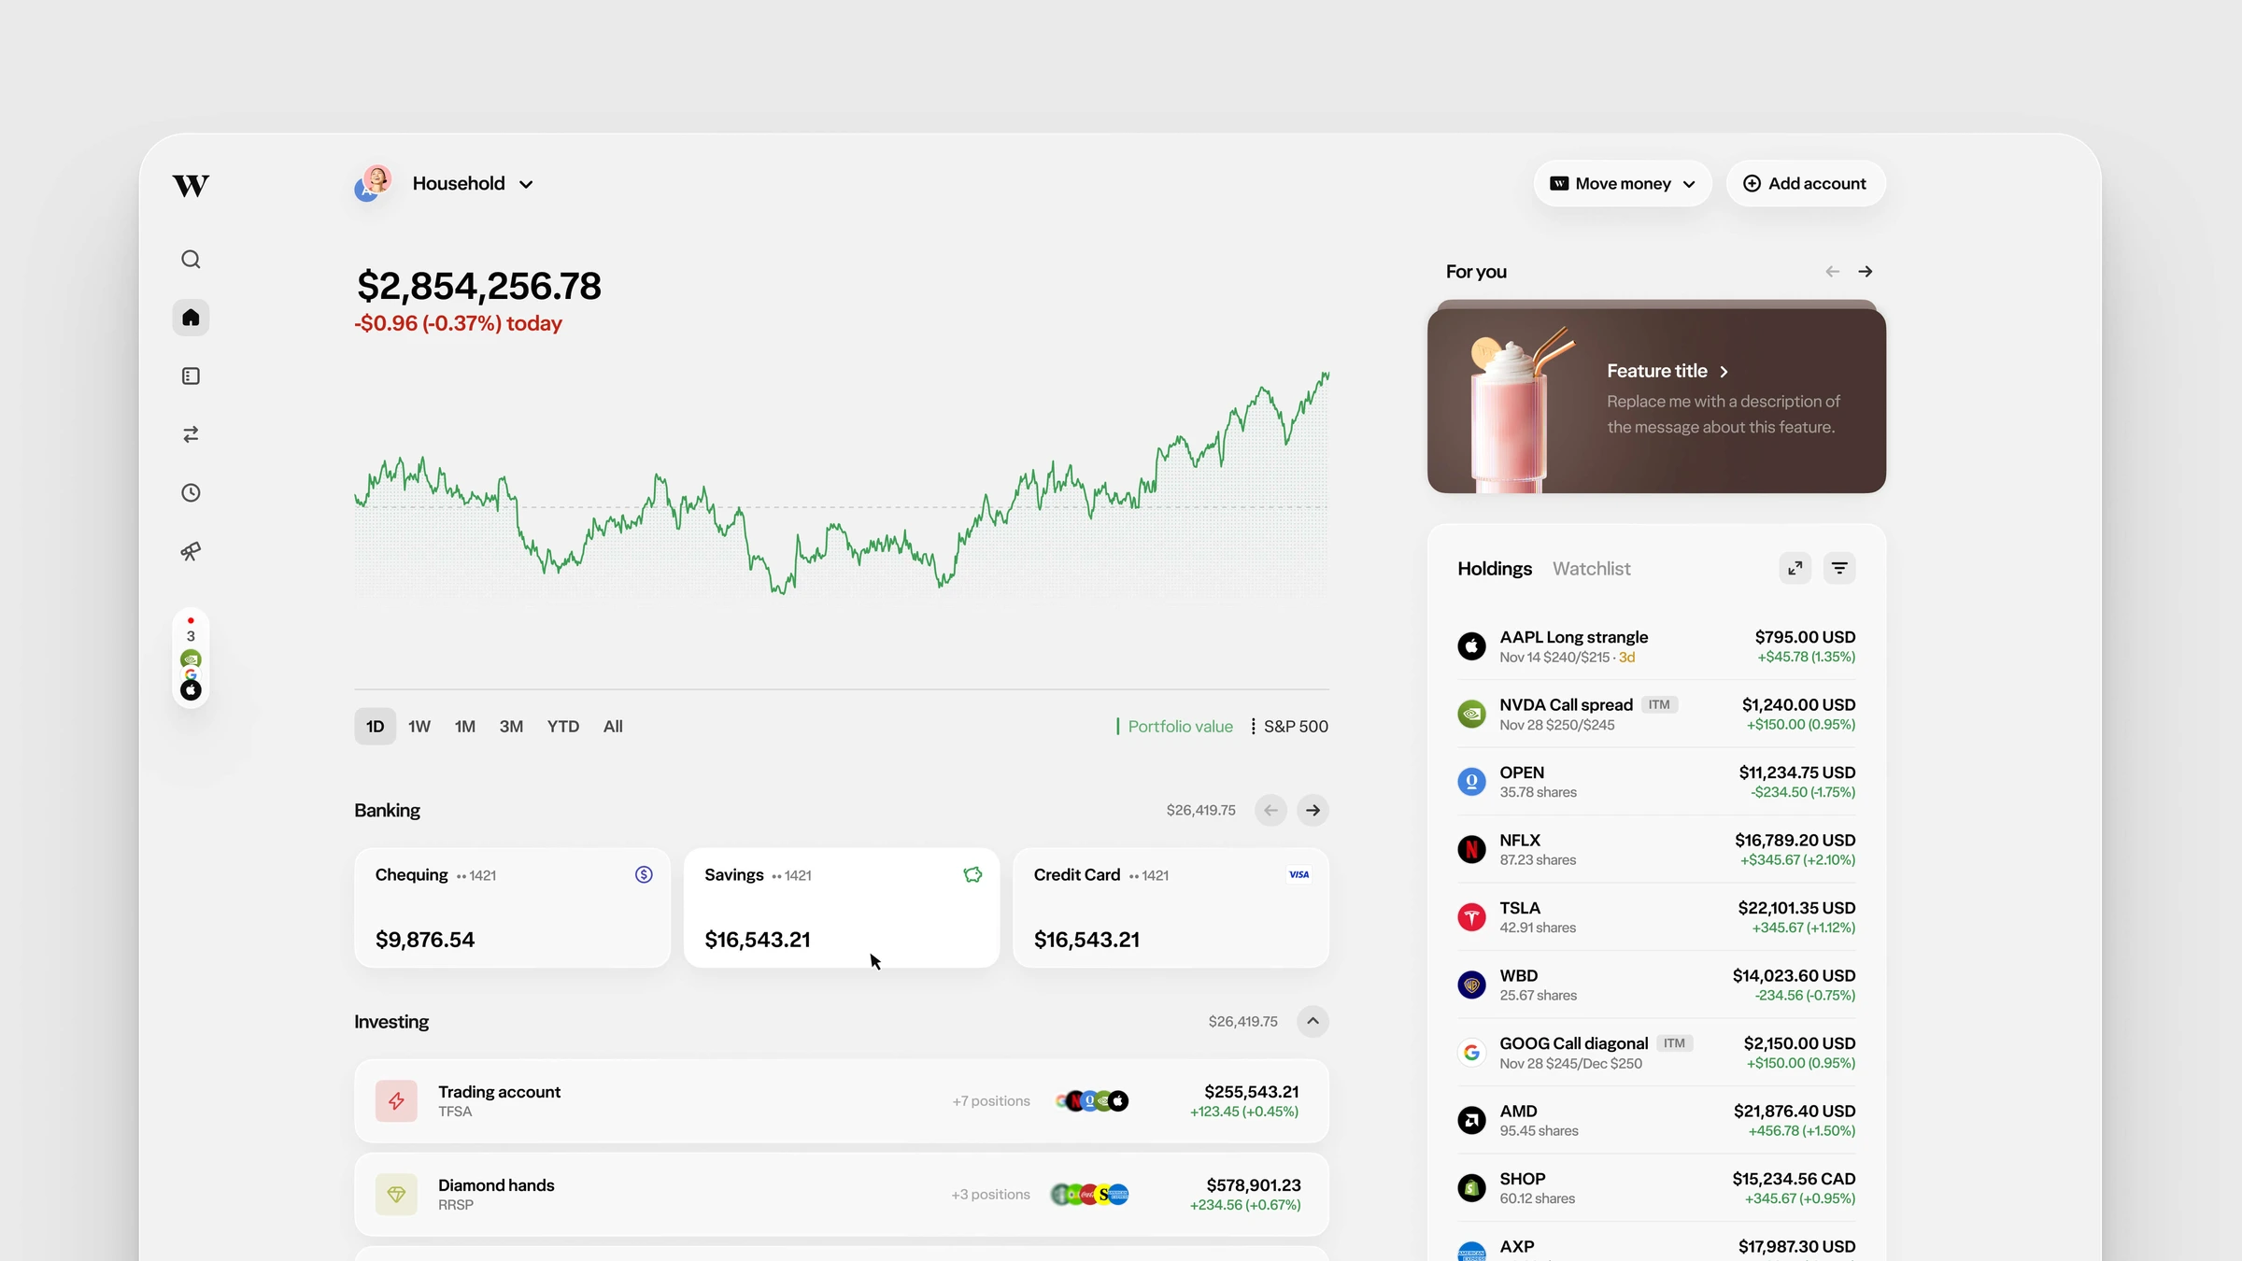Click the NVIDIA logo in holdings
The height and width of the screenshot is (1261, 2242).
1471,714
